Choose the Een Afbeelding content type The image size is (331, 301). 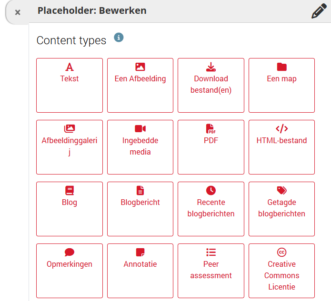(x=140, y=85)
